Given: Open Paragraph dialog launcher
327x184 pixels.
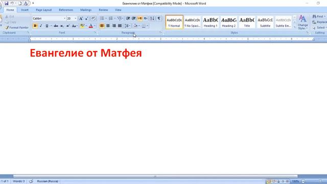Looking at the screenshot, I should click(160, 33).
